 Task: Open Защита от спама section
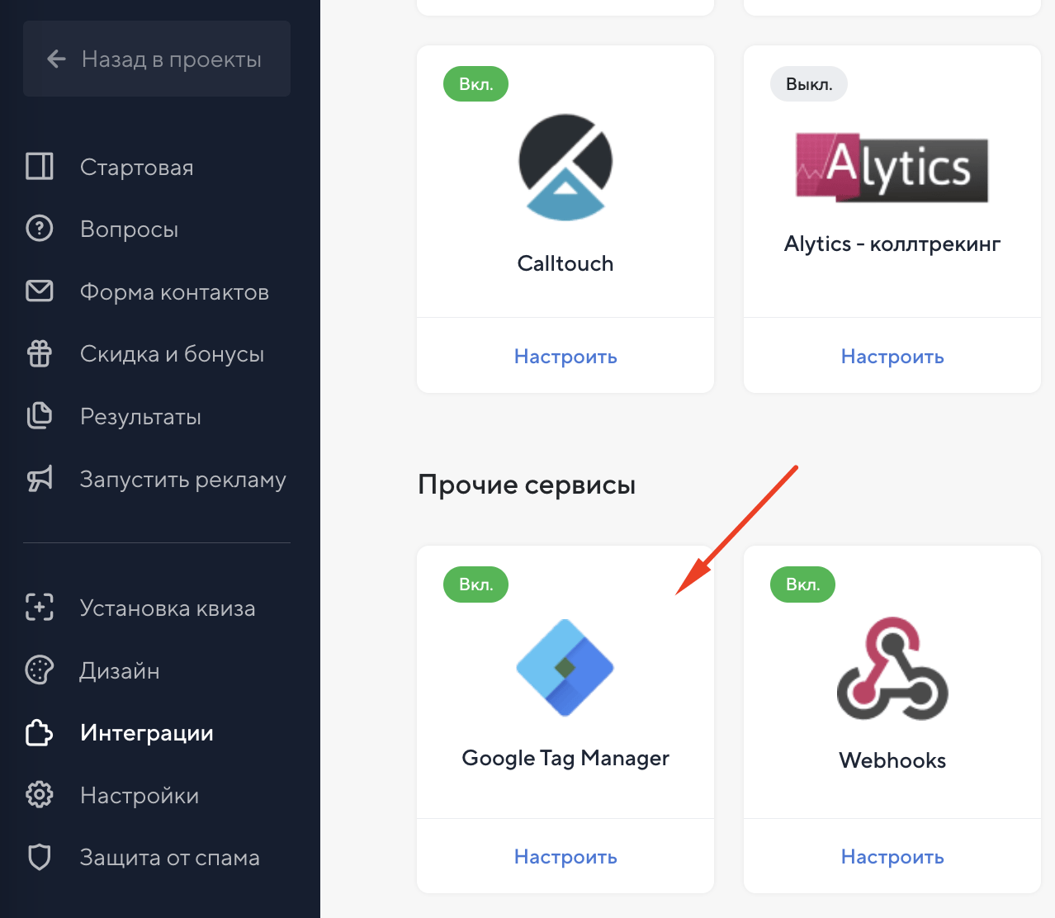click(x=170, y=858)
